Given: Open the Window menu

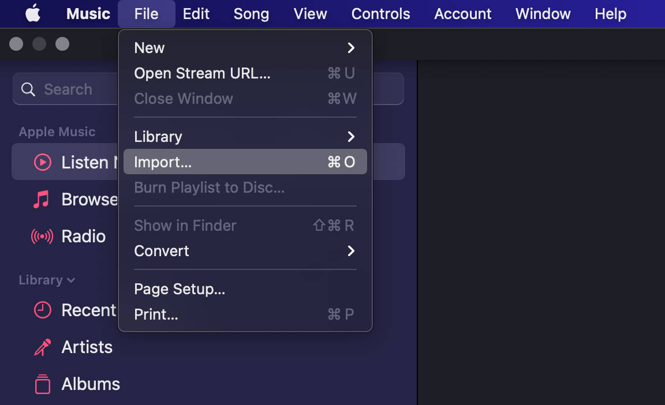Looking at the screenshot, I should [x=543, y=13].
